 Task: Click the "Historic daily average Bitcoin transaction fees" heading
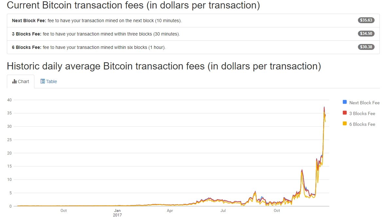(x=164, y=66)
